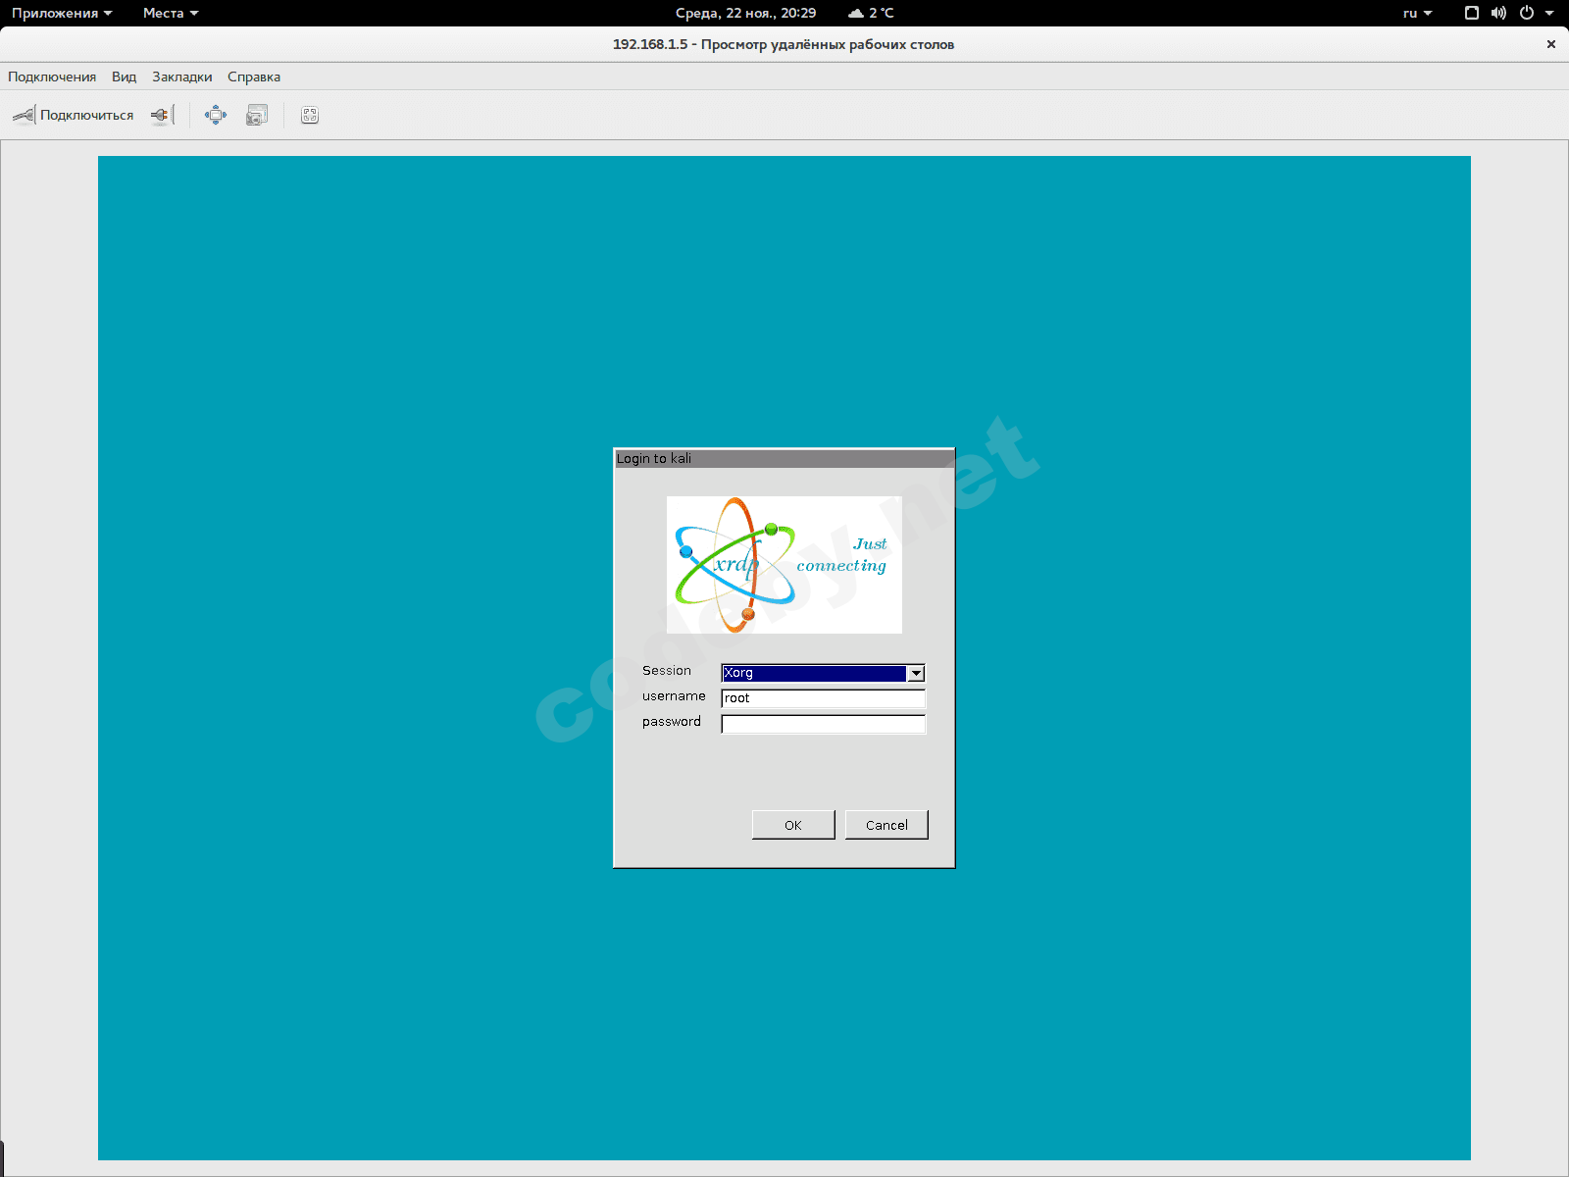The image size is (1569, 1177).
Task: Click the weather indicator showing 2 °C
Action: (x=872, y=13)
